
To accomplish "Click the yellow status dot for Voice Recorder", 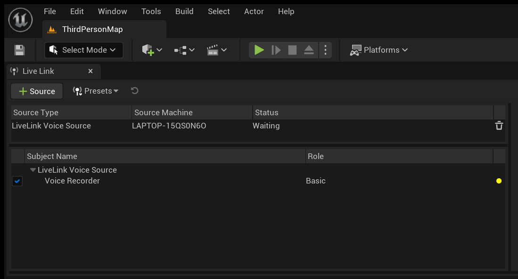I will [x=499, y=181].
